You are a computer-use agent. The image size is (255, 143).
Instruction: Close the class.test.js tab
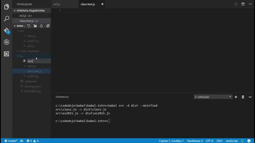point(102,4)
